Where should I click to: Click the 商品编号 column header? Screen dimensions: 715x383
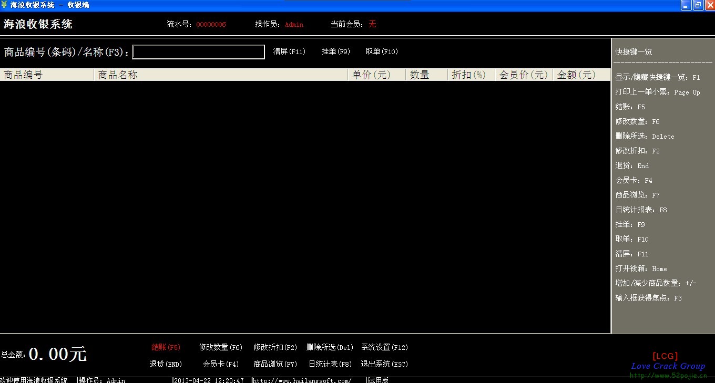pos(47,75)
